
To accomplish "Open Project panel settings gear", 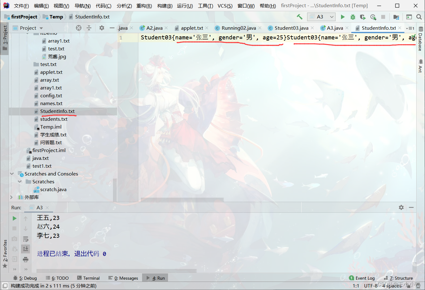I will [102, 28].
